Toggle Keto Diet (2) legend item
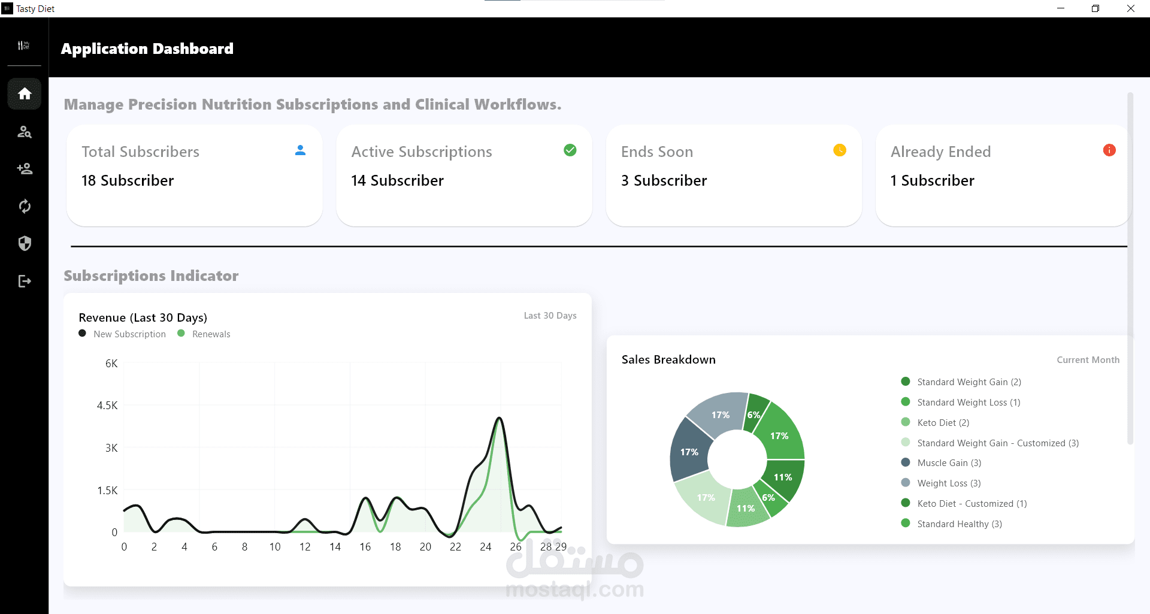The width and height of the screenshot is (1150, 614). [x=935, y=423]
